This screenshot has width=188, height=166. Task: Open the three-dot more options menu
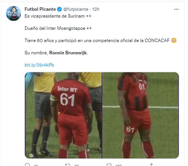[176, 9]
